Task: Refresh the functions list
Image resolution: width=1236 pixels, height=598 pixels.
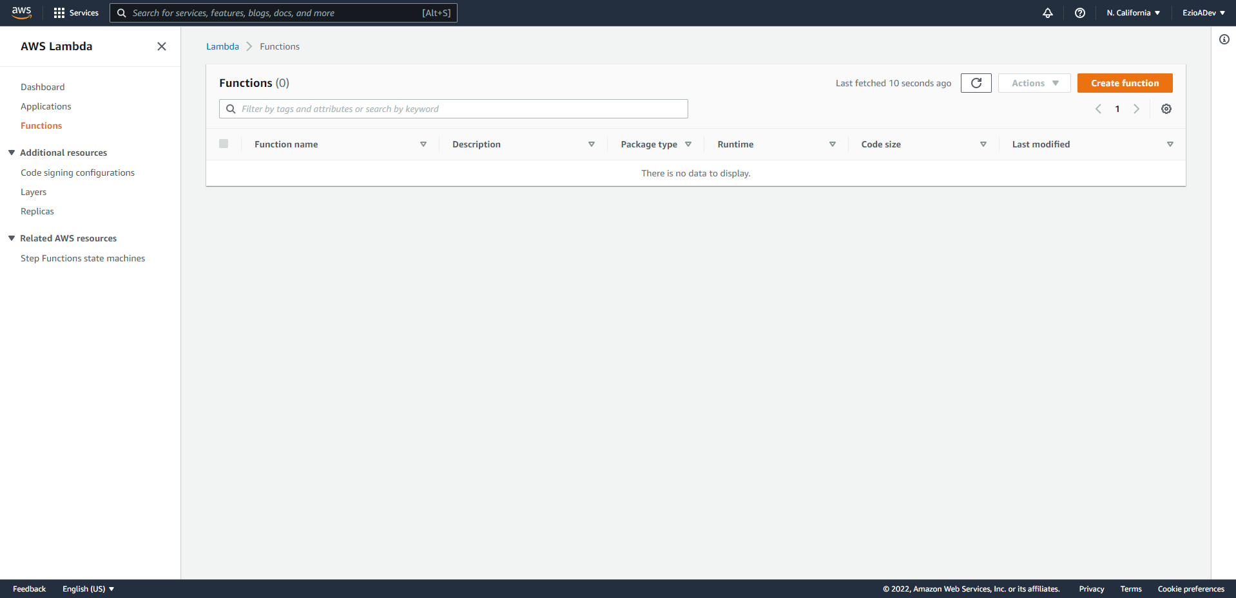Action: coord(976,83)
